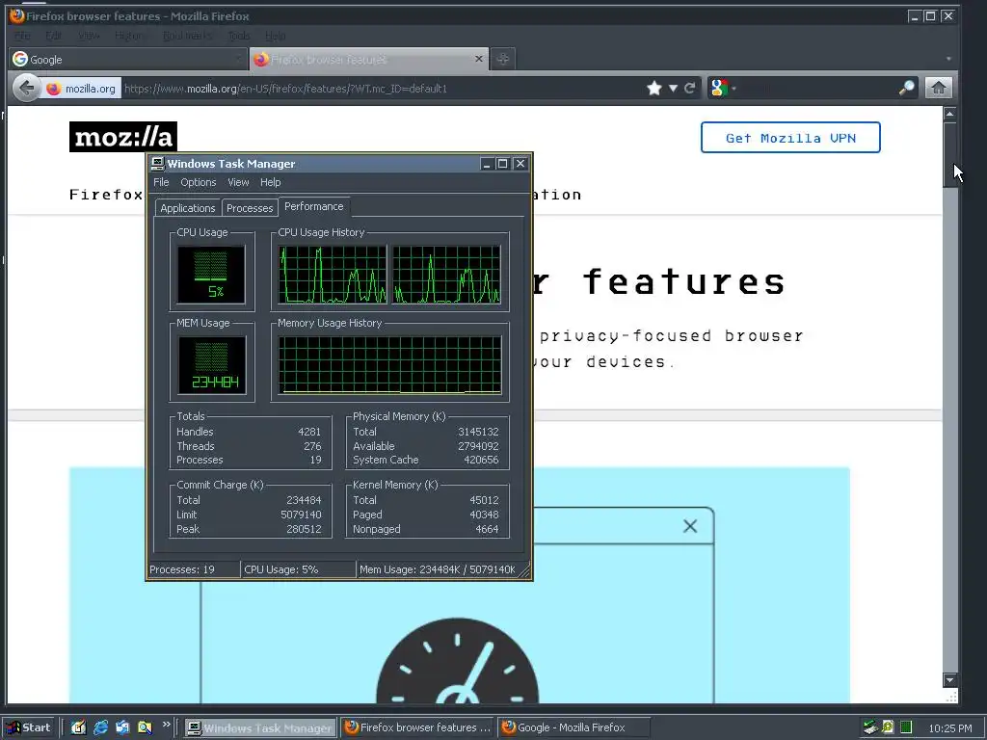Open Firefox Edit menu
987x740 pixels.
pyautogui.click(x=54, y=36)
